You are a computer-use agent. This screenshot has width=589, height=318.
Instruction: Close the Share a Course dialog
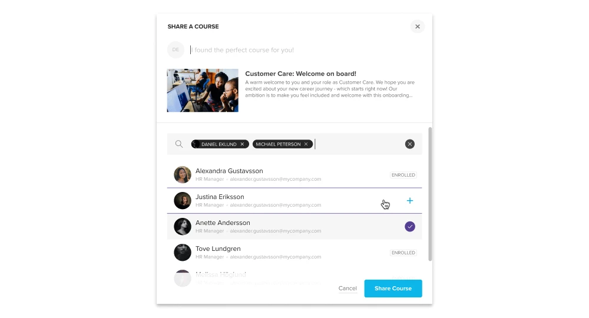pos(418,26)
